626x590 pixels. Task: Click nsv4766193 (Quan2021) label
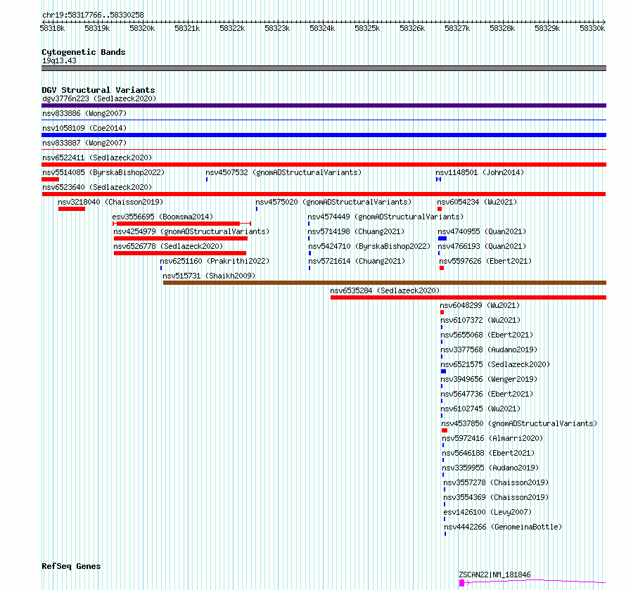tap(482, 246)
